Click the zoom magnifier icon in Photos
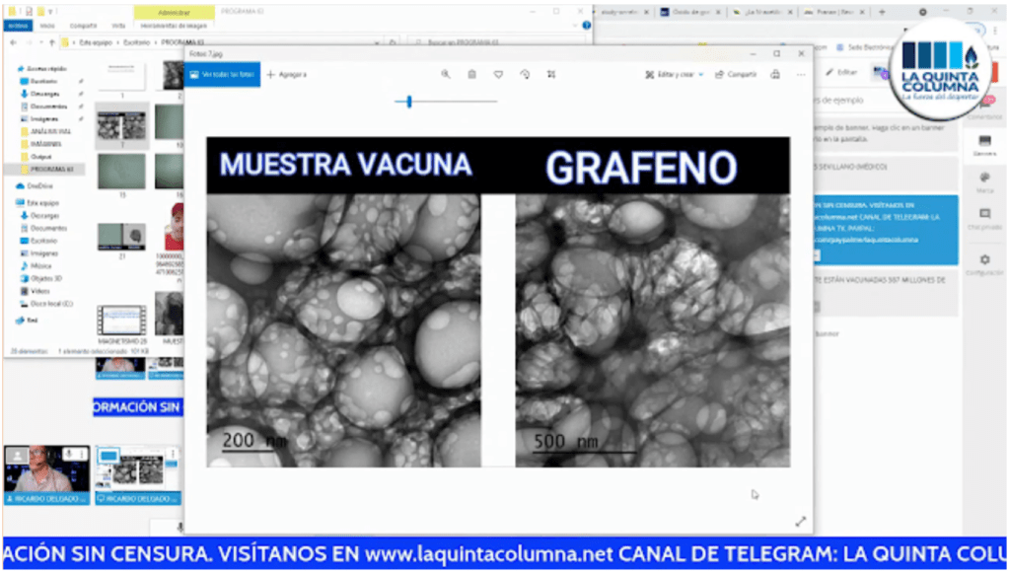The height and width of the screenshot is (574, 1009). pos(446,74)
